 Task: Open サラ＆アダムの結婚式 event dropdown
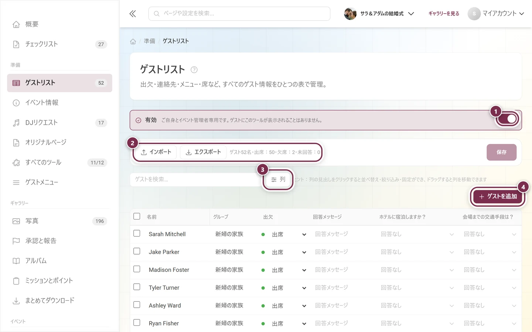[x=379, y=14]
